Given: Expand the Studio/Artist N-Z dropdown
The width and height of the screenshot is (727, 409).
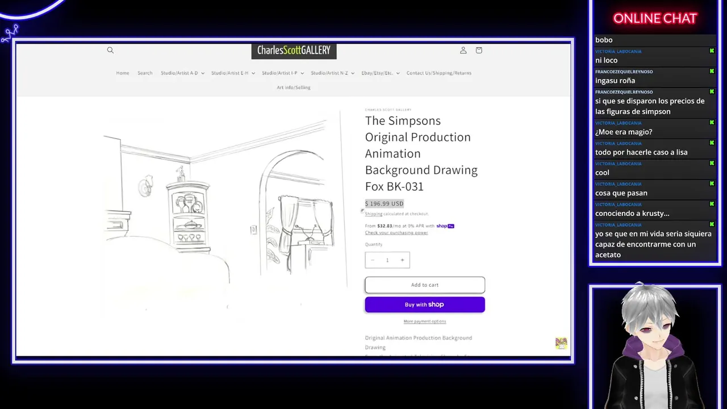Looking at the screenshot, I should [332, 73].
